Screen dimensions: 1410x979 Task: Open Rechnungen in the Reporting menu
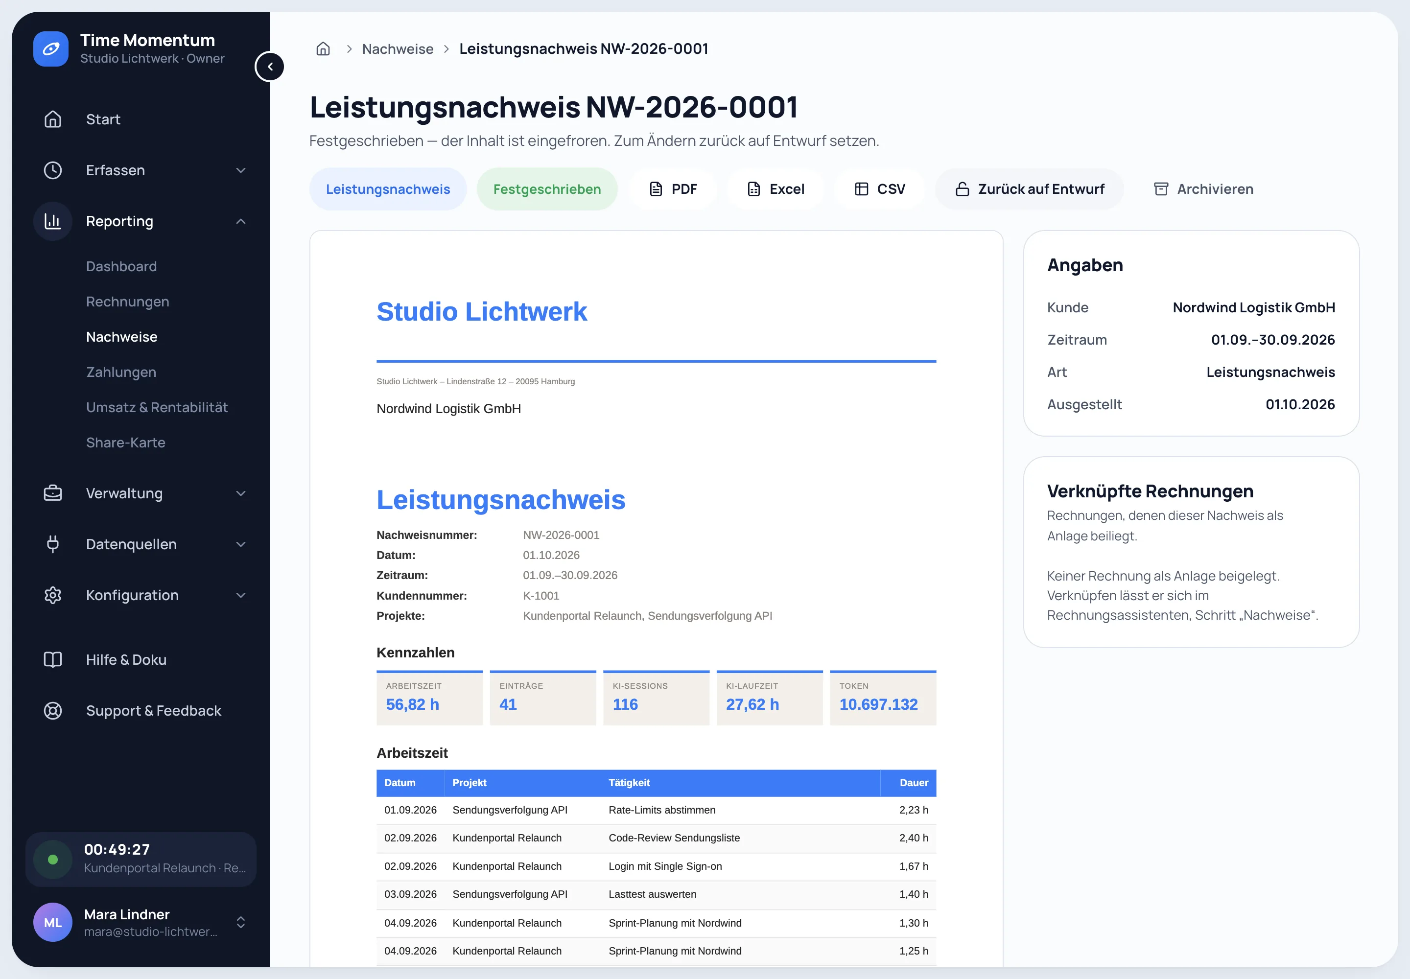click(x=128, y=302)
